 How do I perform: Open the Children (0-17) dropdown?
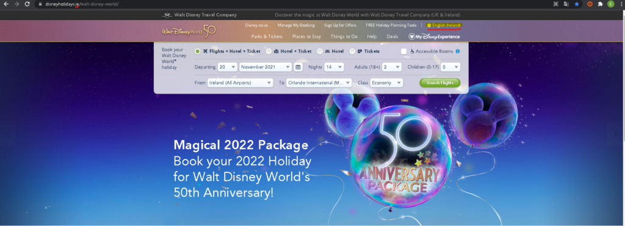tap(450, 67)
